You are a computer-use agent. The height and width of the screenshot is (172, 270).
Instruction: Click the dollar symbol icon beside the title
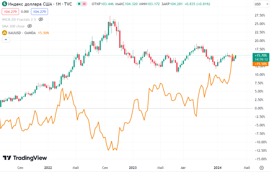click(x=5, y=4)
